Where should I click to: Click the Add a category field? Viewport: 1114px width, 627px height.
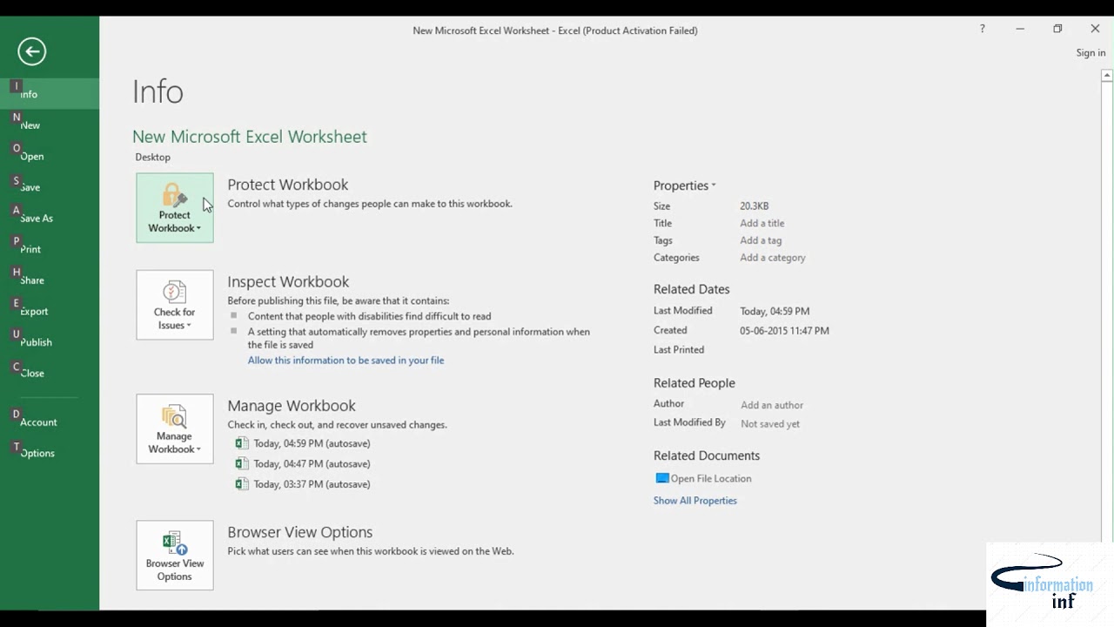773,258
